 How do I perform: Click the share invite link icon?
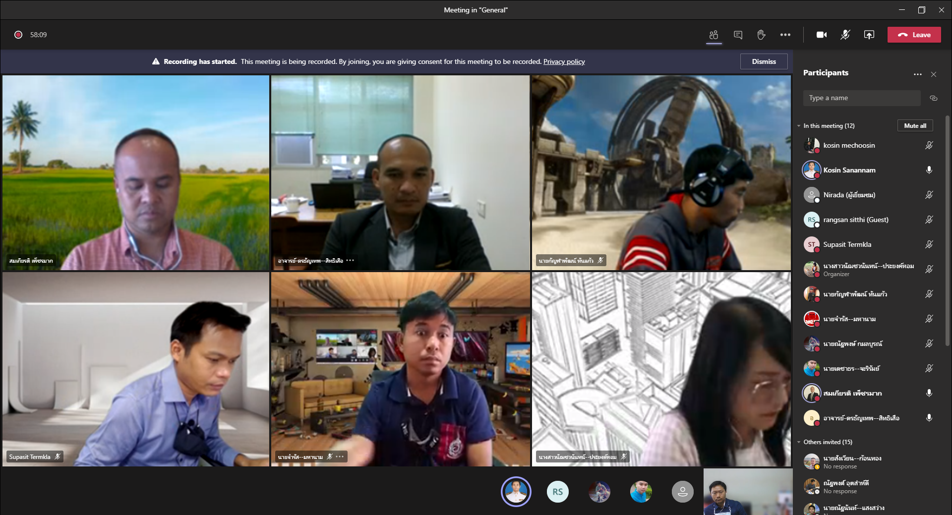(x=933, y=98)
